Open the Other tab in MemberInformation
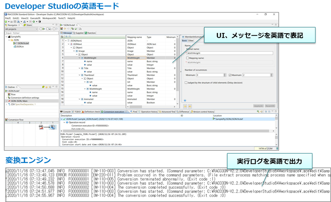Image resolution: width=331 pixels, height=202 pixels. click(191, 40)
